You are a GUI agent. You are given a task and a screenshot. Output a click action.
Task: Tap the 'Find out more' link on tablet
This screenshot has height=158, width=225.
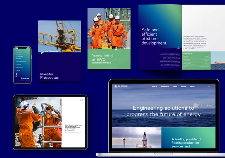(x=72, y=133)
